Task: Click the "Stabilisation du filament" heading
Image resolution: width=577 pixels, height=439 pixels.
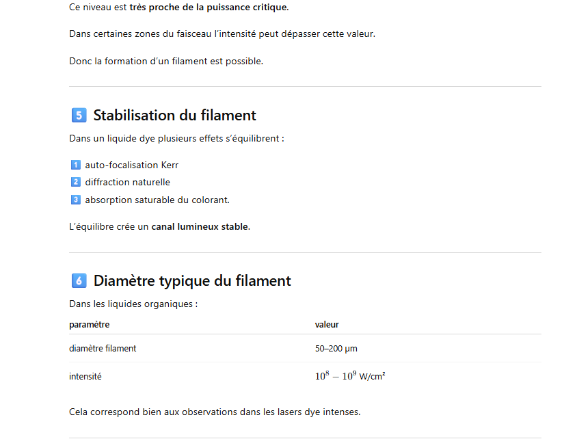Action: click(x=174, y=115)
